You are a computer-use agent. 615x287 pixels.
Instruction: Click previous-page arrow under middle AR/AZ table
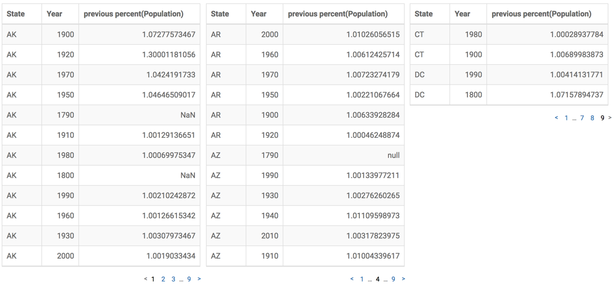pos(352,279)
